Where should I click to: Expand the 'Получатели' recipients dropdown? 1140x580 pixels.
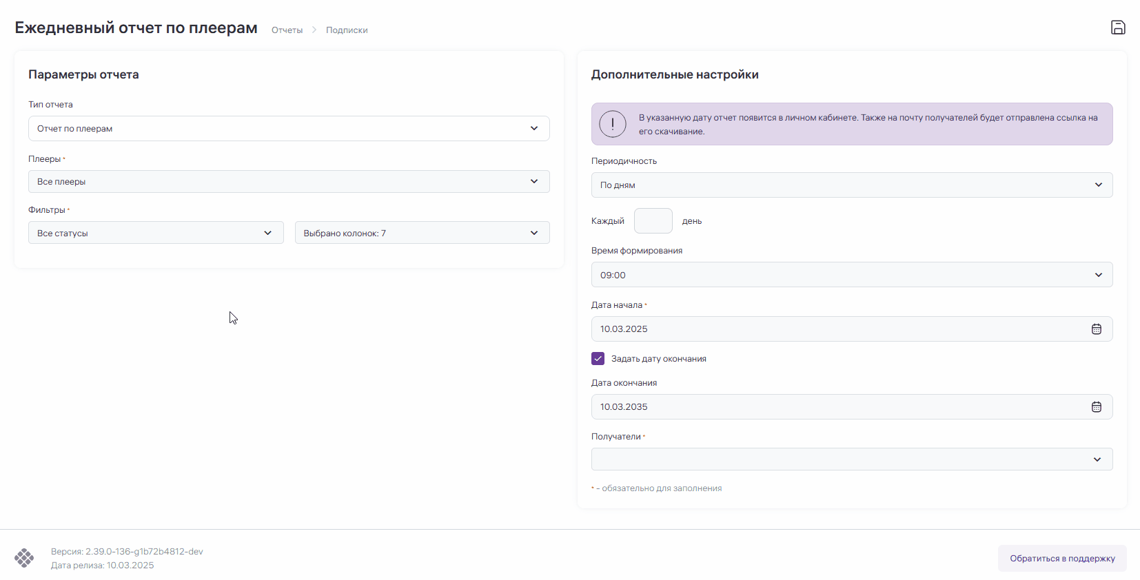click(x=851, y=459)
